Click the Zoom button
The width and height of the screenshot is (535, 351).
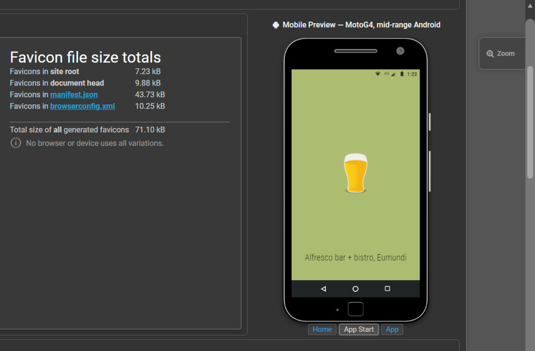pyautogui.click(x=501, y=54)
